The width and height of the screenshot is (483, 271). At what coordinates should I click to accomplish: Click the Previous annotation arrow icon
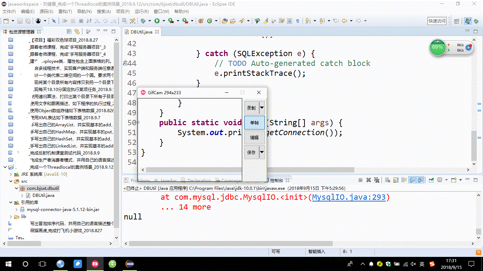tap(321, 21)
